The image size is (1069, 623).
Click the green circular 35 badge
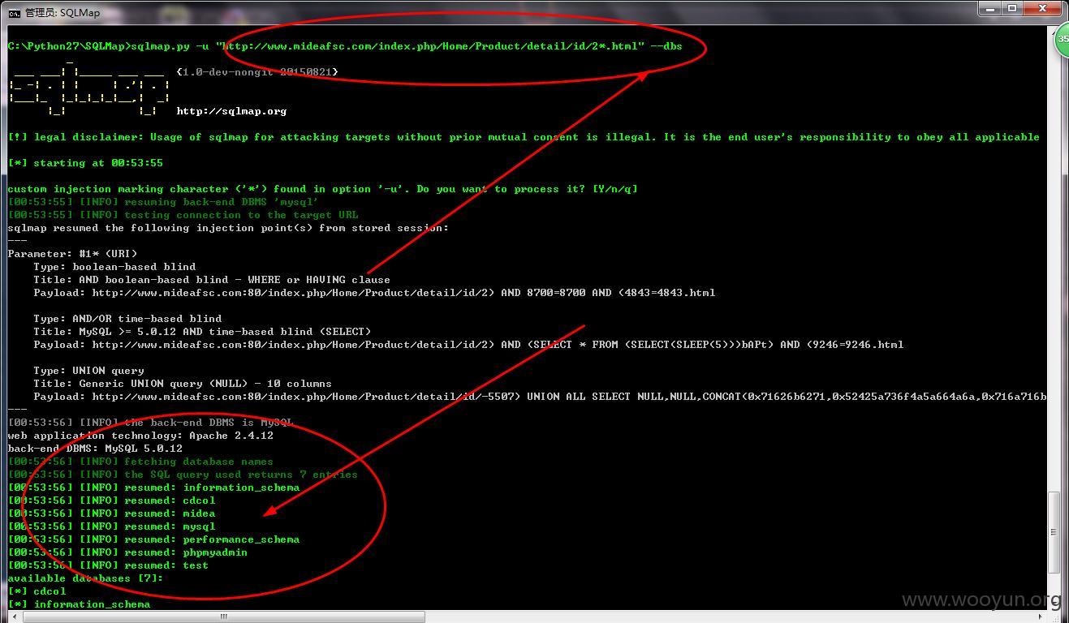pos(1062,39)
